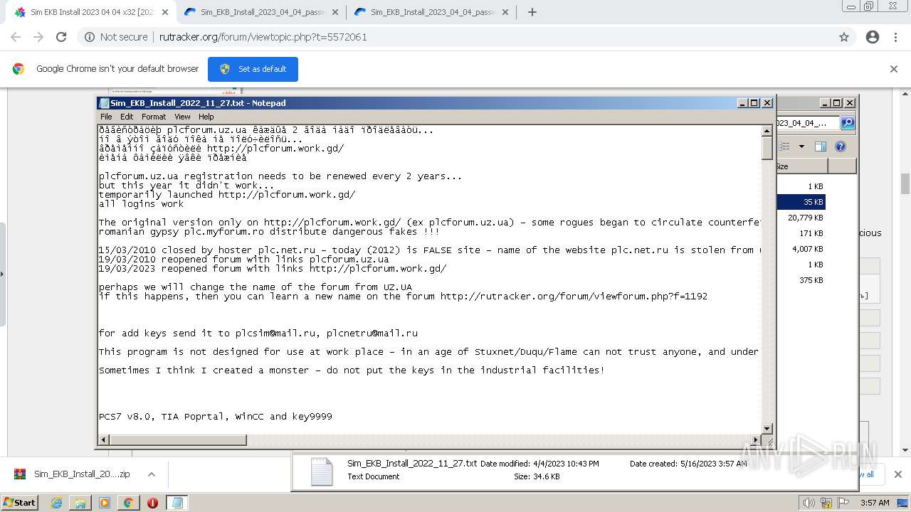Open the media player taskbar icon
The height and width of the screenshot is (512, 911).
pyautogui.click(x=105, y=503)
